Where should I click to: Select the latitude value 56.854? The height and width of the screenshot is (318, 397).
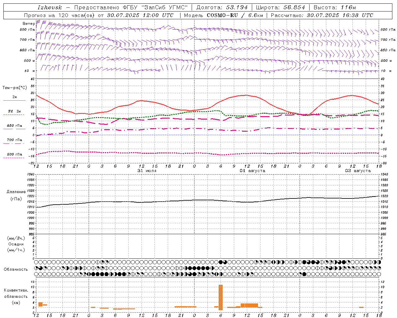tap(294, 7)
